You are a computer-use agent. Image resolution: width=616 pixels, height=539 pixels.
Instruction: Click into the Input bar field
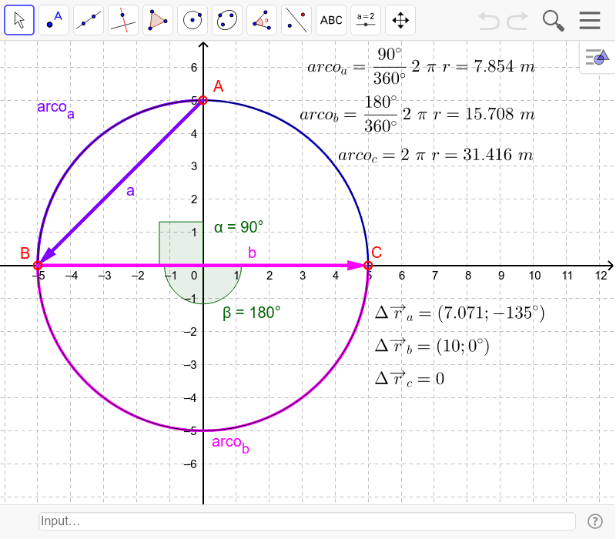(307, 521)
